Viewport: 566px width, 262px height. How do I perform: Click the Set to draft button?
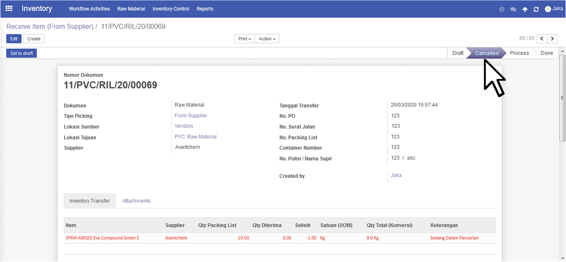22,53
